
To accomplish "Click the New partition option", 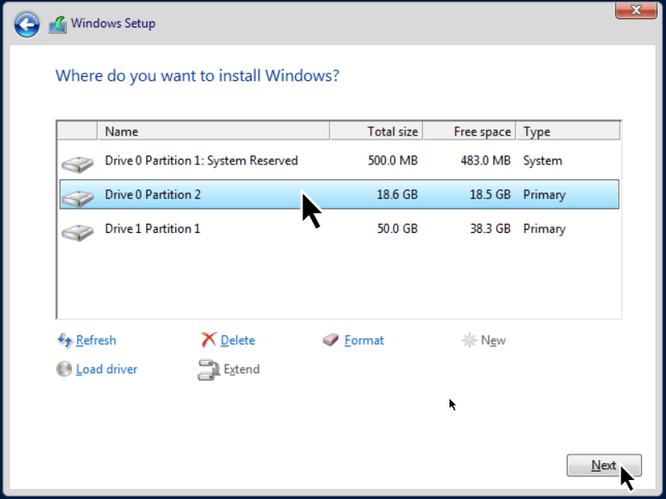I will click(493, 340).
